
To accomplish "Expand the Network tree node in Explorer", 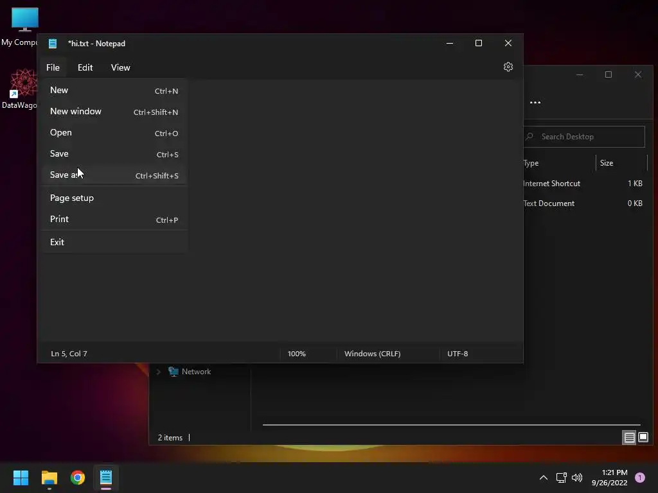I will click(x=159, y=372).
